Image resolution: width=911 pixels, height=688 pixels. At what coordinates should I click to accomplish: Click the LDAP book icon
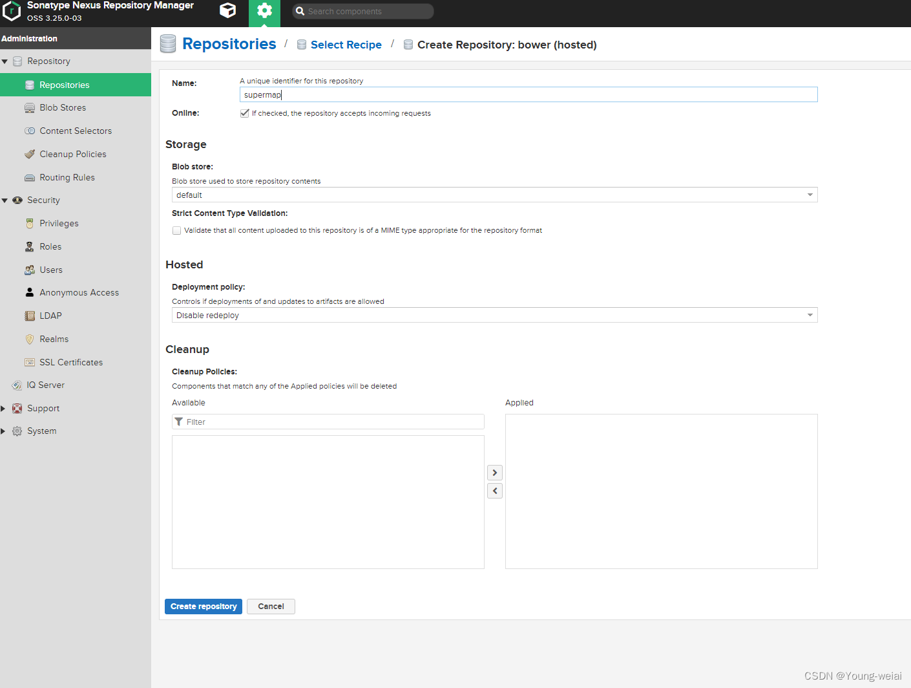tap(30, 316)
